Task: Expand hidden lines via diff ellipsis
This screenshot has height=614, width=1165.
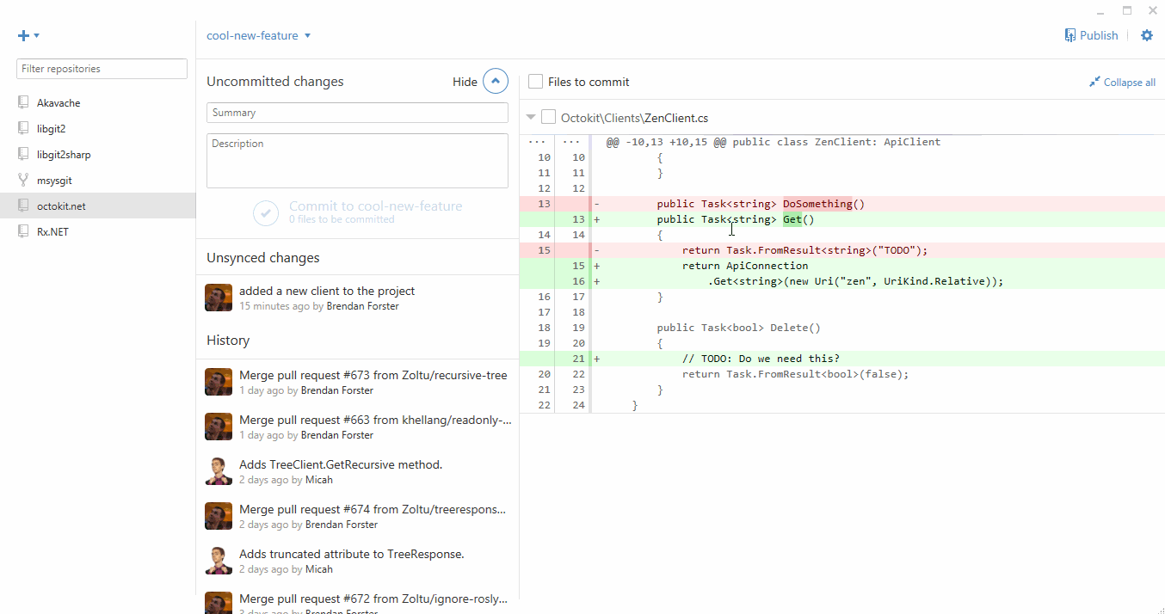Action: pyautogui.click(x=536, y=142)
